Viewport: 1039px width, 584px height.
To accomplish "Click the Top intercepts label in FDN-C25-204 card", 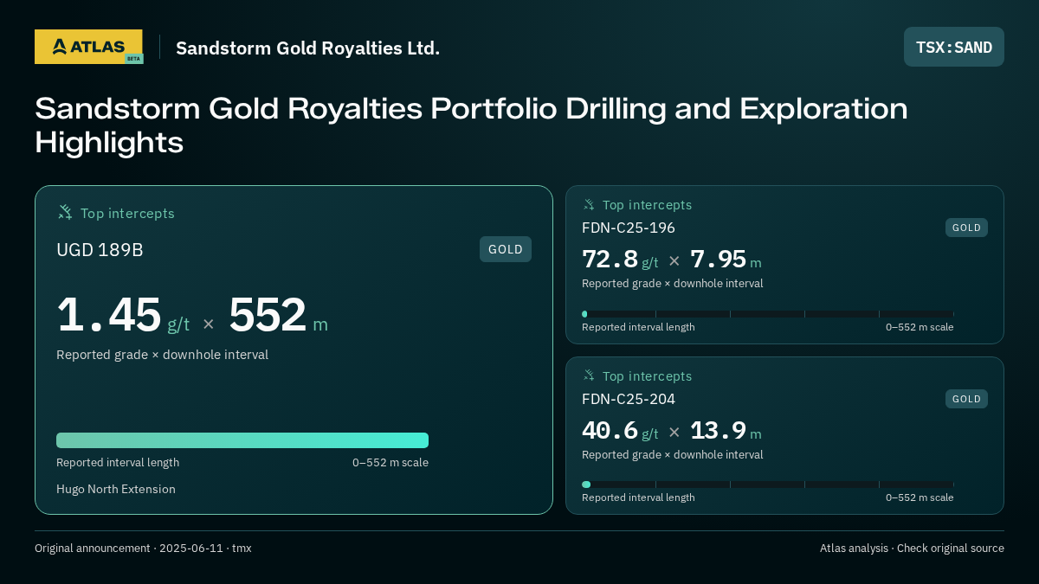I will click(x=647, y=376).
